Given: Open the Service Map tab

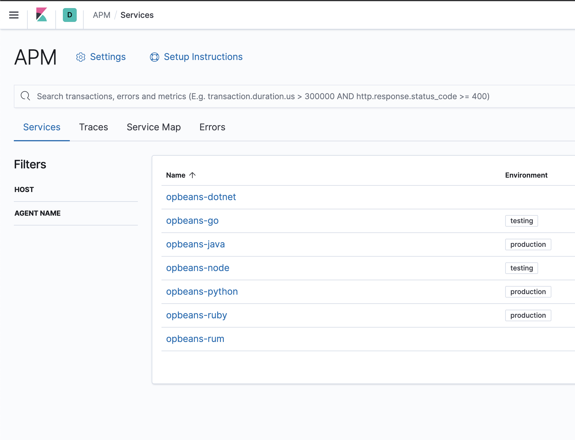Looking at the screenshot, I should click(x=154, y=127).
